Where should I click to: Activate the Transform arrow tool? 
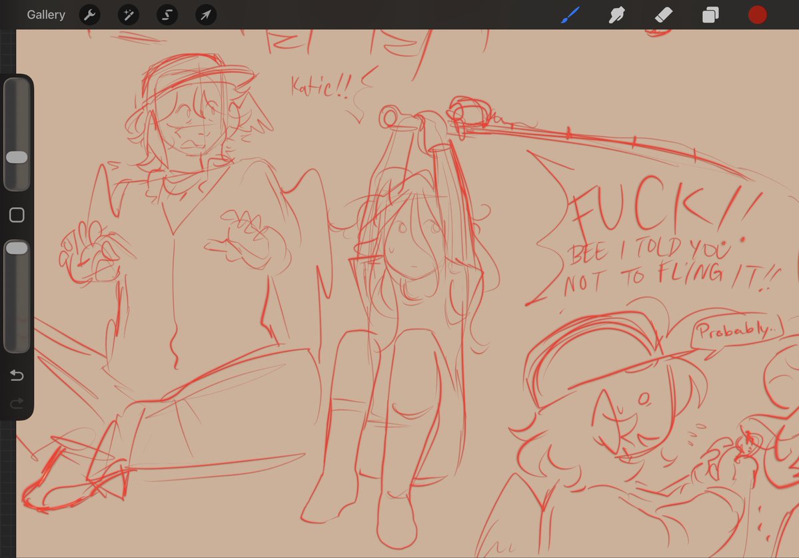(206, 15)
